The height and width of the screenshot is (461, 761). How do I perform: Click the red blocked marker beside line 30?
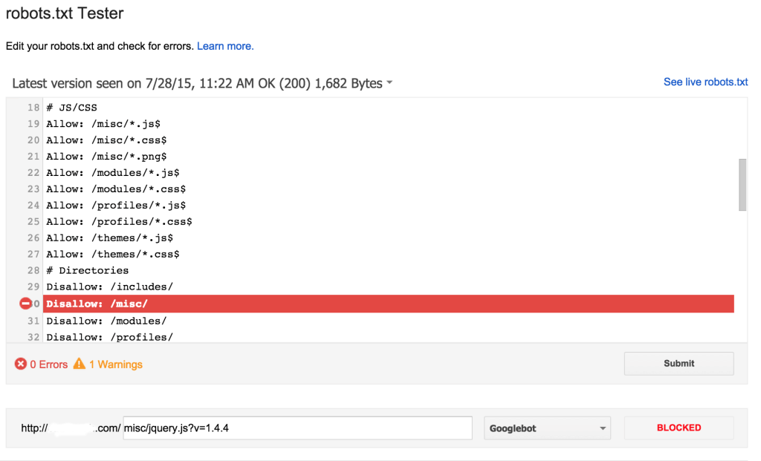pos(25,304)
